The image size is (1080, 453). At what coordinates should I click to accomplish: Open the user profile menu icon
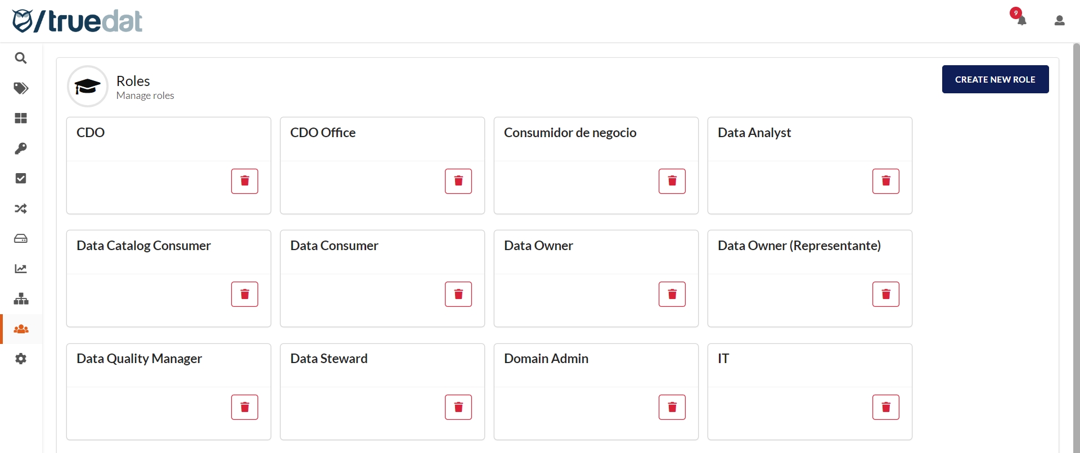(x=1059, y=21)
